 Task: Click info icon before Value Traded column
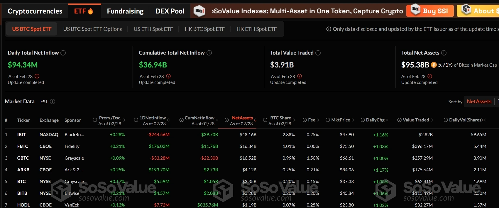[x=400, y=120]
